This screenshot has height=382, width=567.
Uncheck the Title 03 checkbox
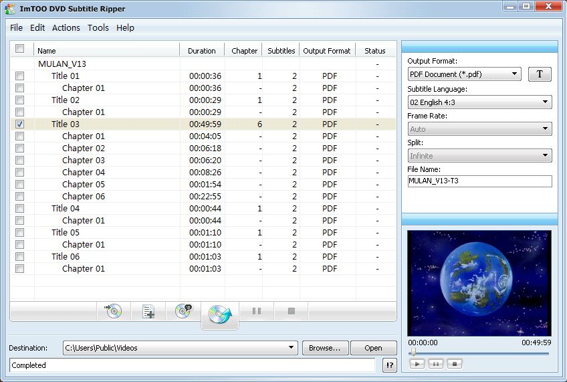click(19, 124)
